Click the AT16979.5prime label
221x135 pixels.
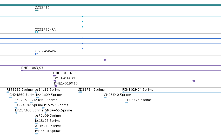(x=48, y=126)
